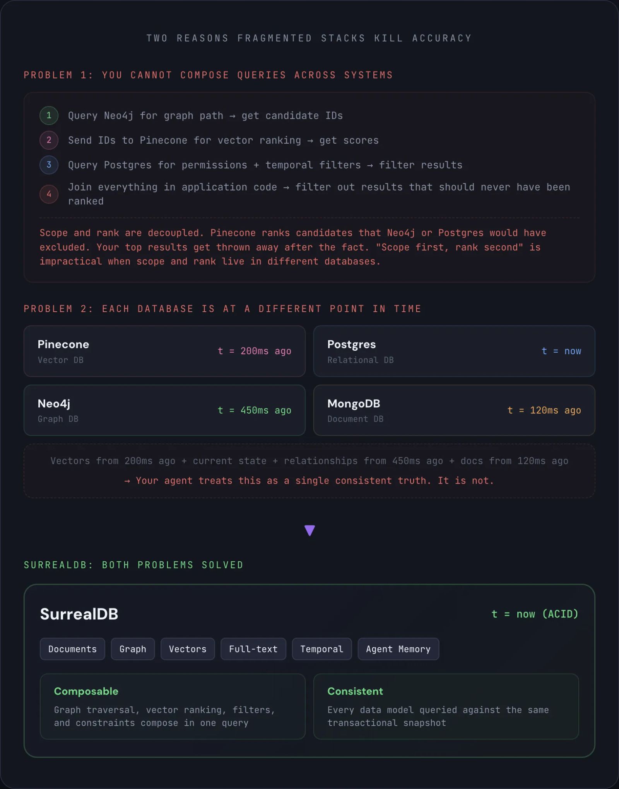Open the Consistent feature card
619x789 pixels.
coord(446,706)
